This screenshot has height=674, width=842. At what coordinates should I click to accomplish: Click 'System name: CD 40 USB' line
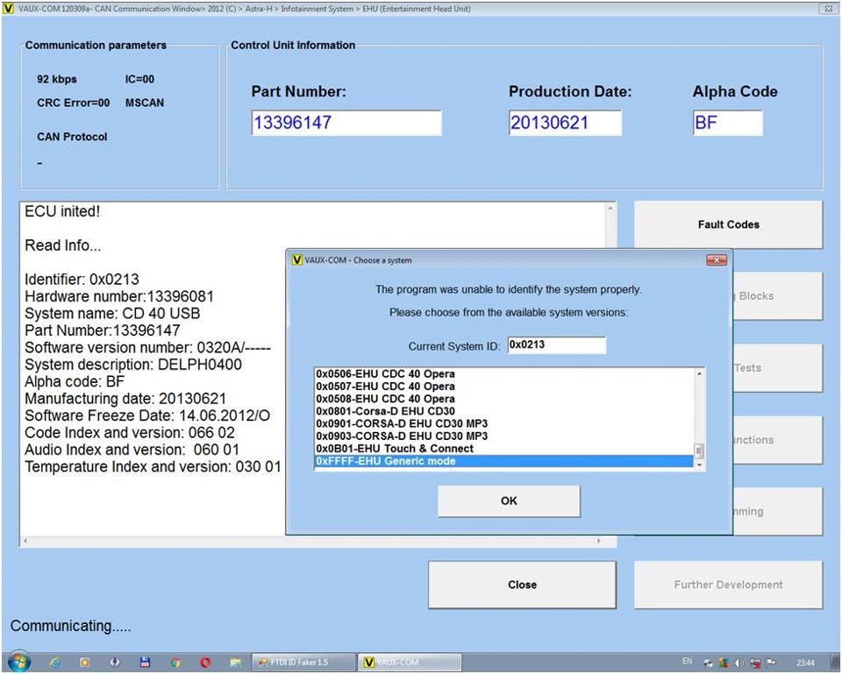click(112, 314)
